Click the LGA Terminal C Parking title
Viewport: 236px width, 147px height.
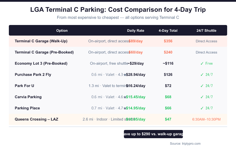pos(118,10)
